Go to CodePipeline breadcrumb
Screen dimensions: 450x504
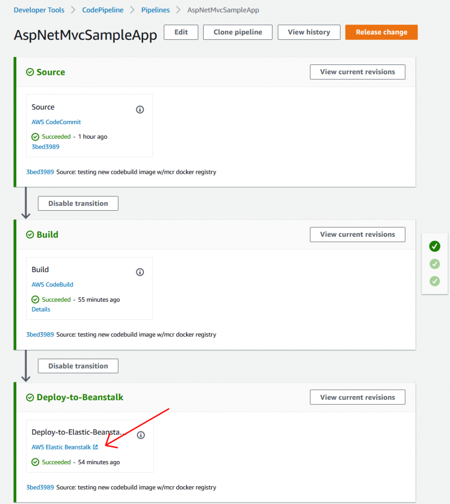103,10
